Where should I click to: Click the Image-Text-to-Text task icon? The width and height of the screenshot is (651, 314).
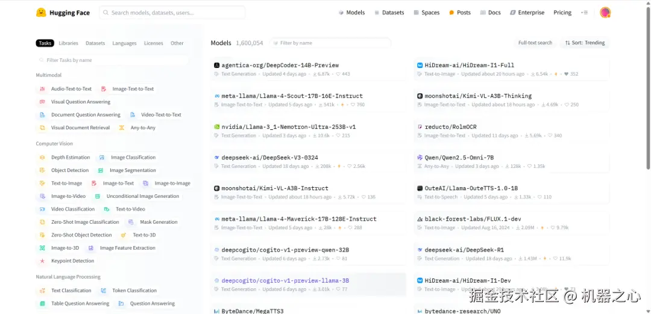pyautogui.click(x=104, y=89)
